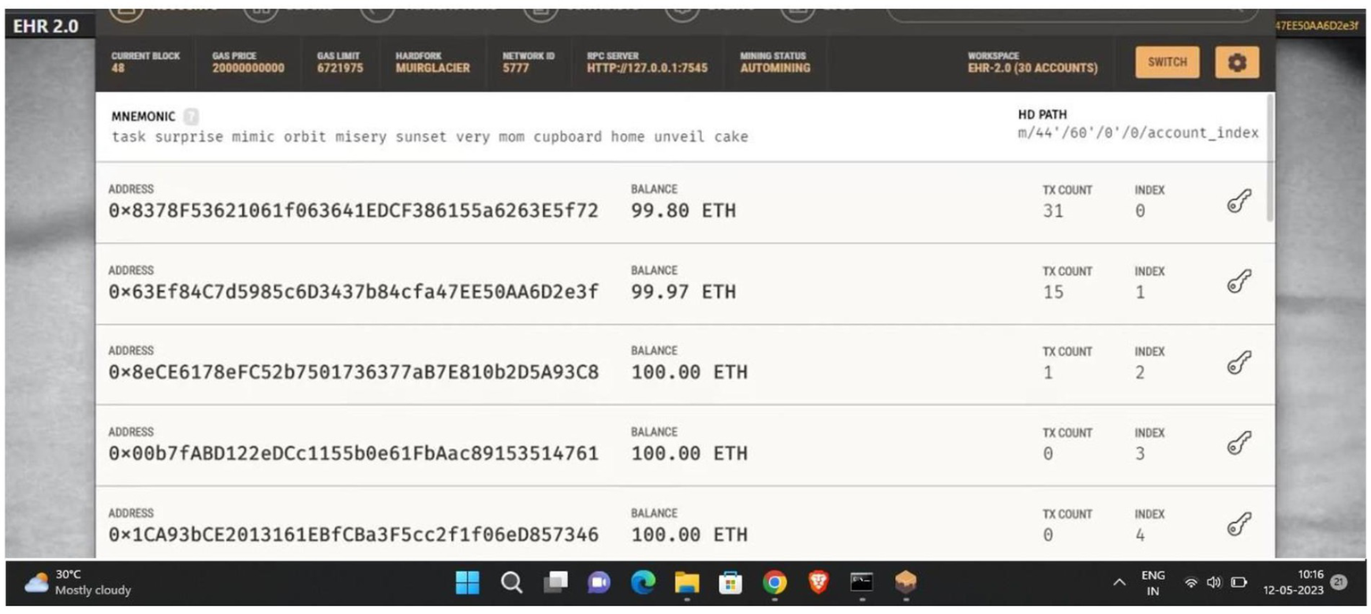Open the Windows Start menu

coord(467,583)
